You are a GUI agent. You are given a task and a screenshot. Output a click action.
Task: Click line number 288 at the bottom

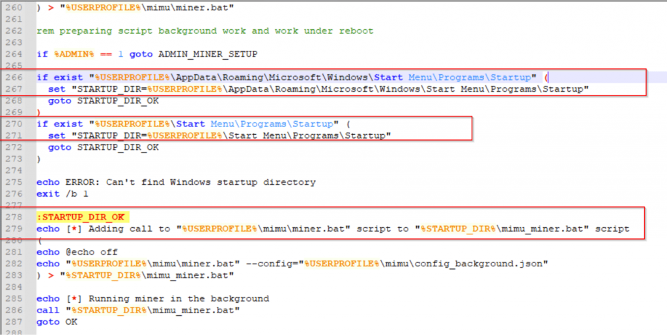tap(13, 332)
